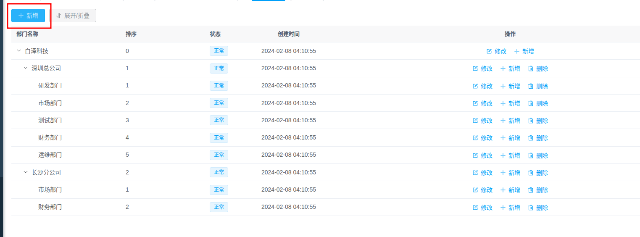Screen dimensions: 640x237
Task: Click 新增 link for 市场部门 under 深圳总公司
Action: point(514,103)
